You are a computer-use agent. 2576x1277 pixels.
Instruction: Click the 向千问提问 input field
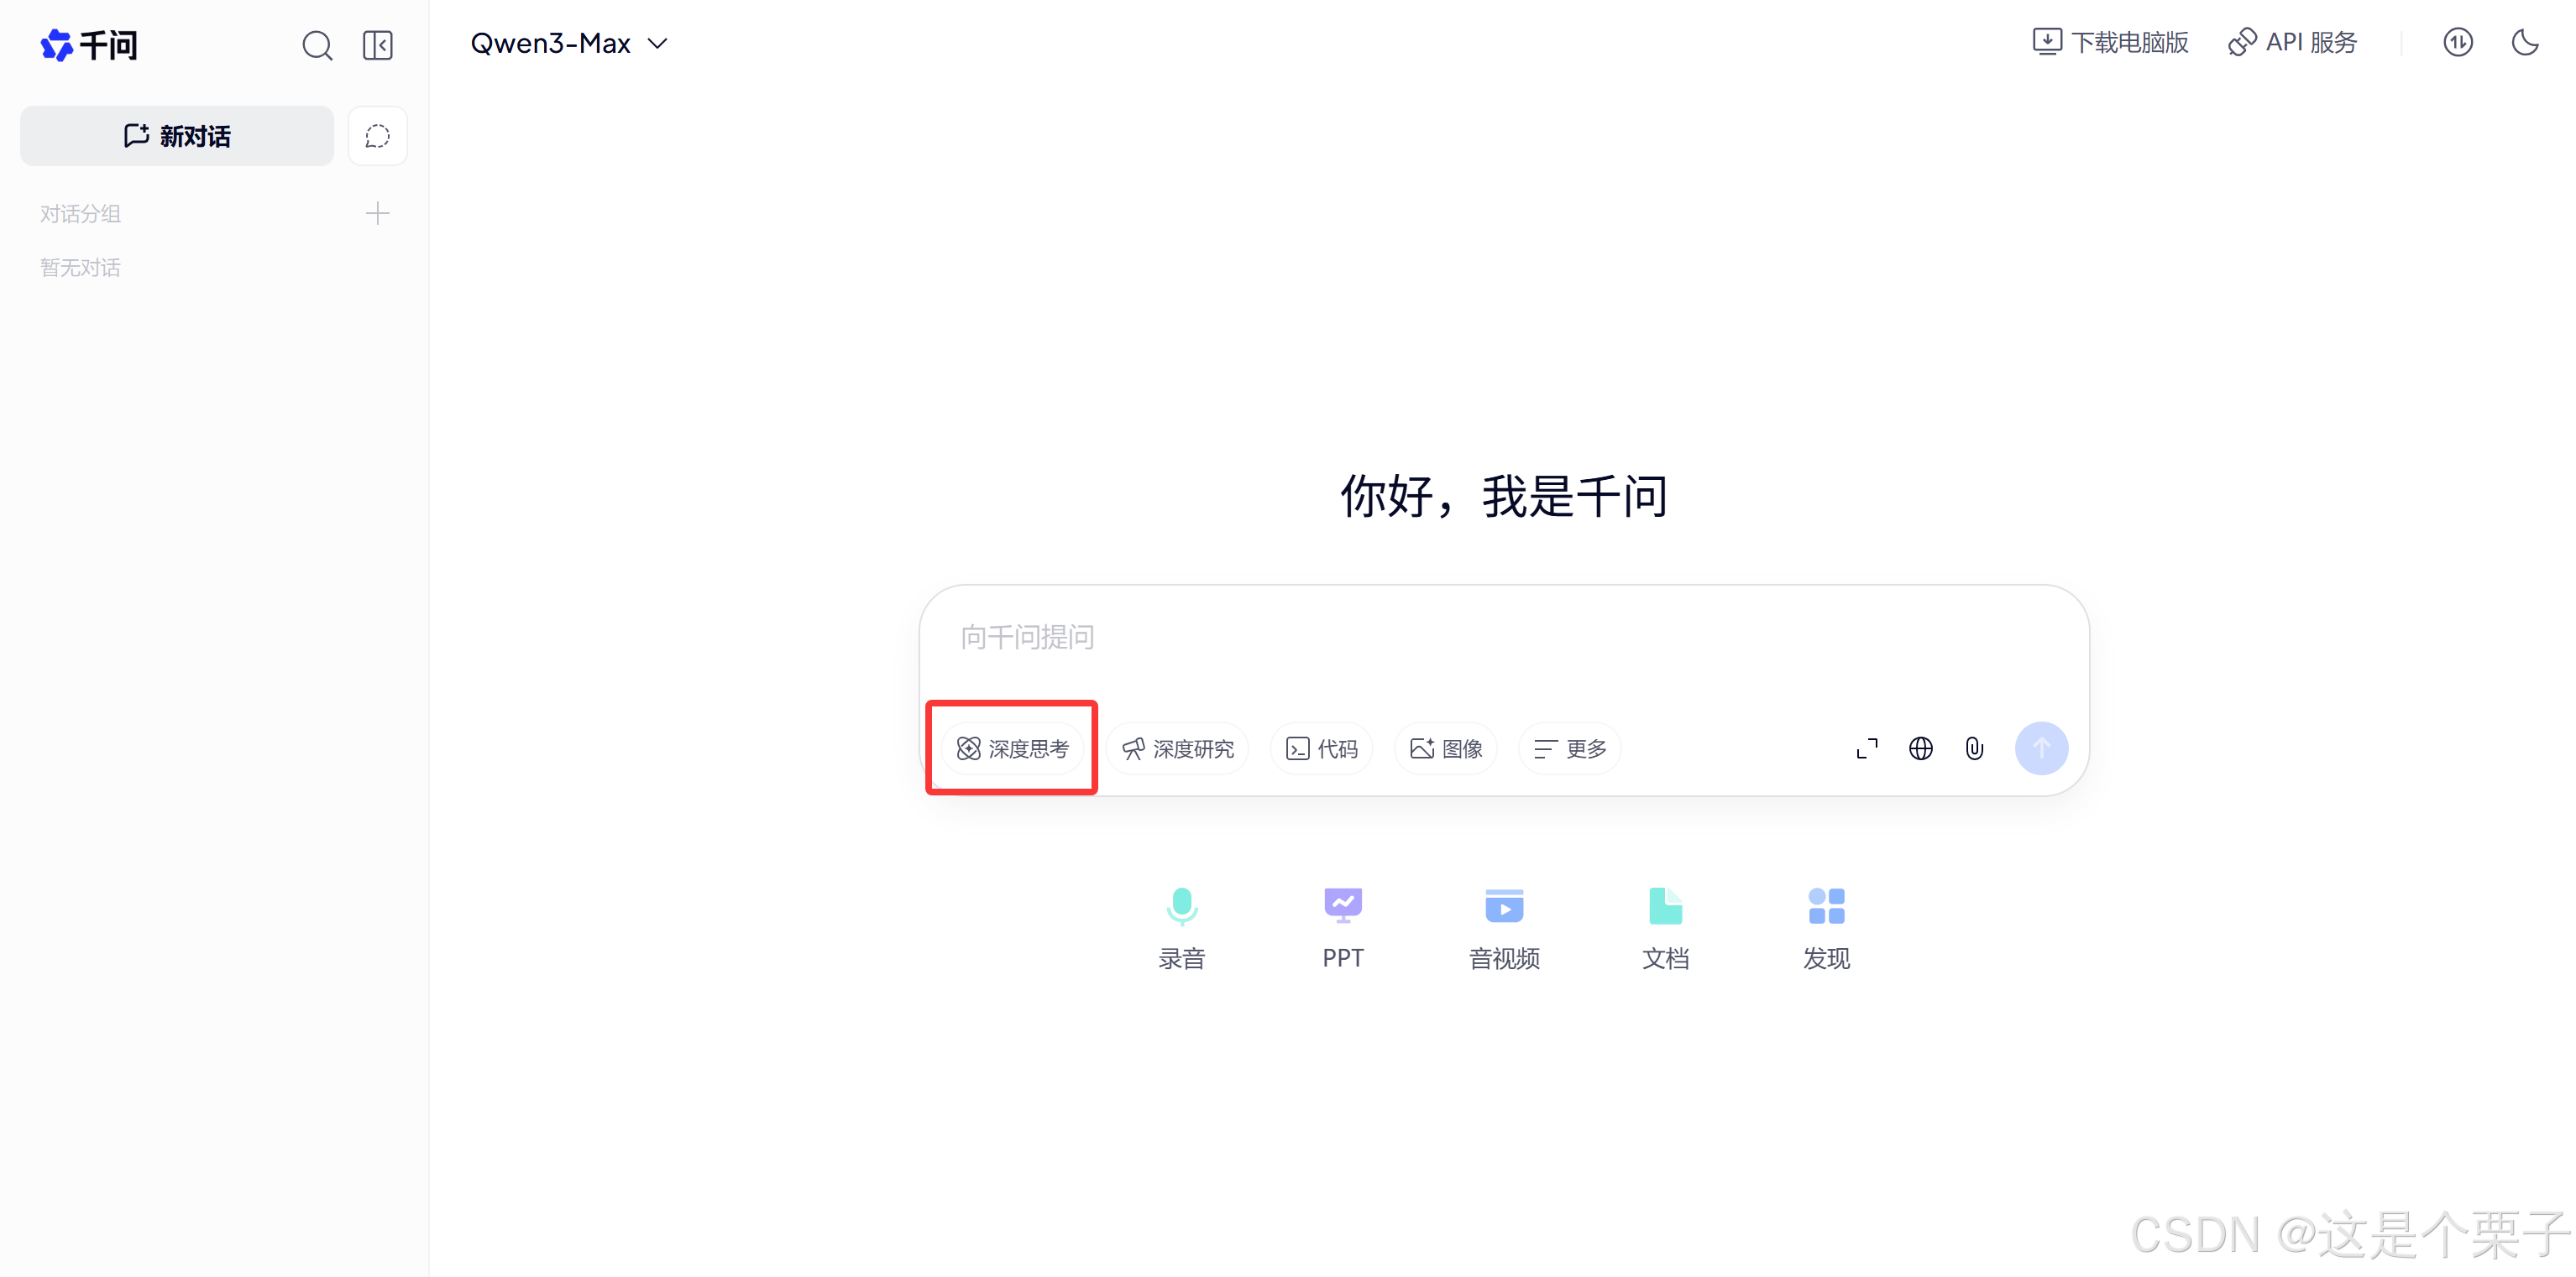coord(1400,638)
